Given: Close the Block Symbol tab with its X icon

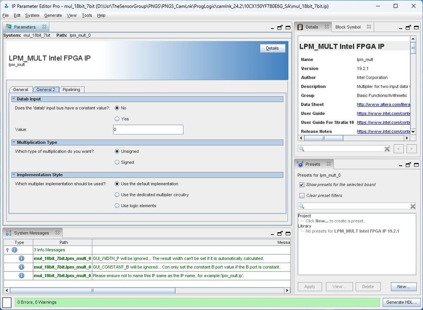Looking at the screenshot, I should click(x=369, y=27).
